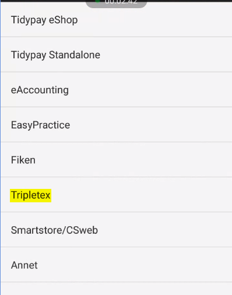
Task: Select the row directly above EasyPractice
Action: coord(116,90)
